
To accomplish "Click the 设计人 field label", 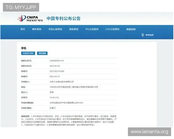I will (25, 92).
